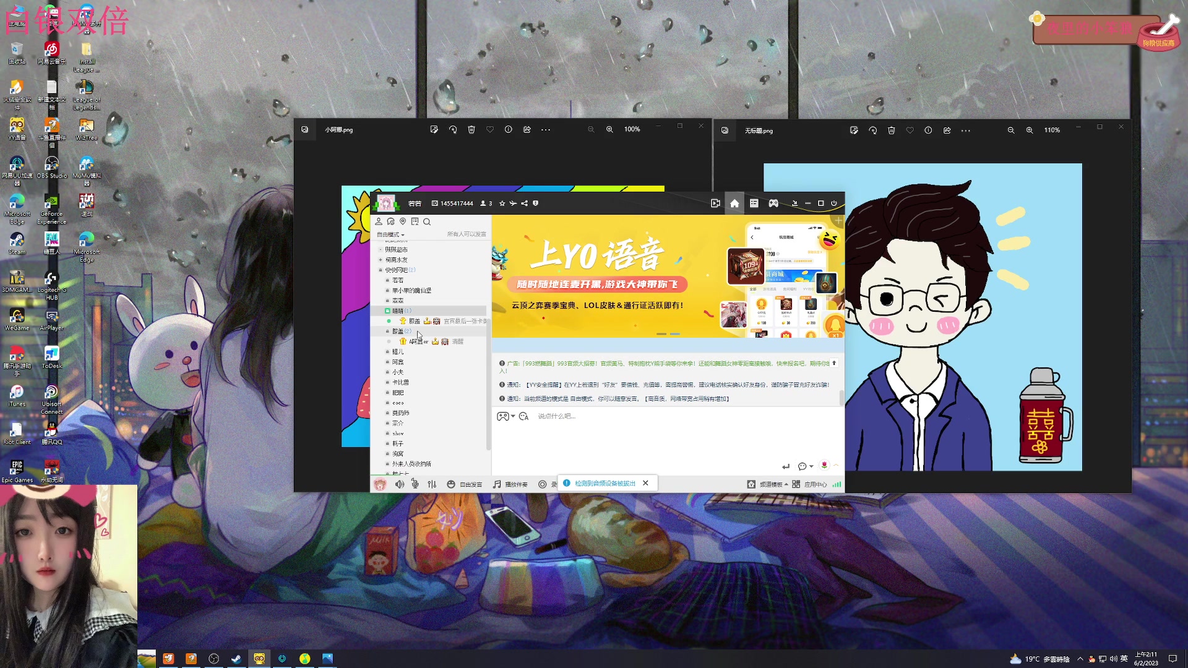The image size is (1188, 668).
Task: Mute the speaker in the YY bottom bar
Action: click(x=400, y=484)
